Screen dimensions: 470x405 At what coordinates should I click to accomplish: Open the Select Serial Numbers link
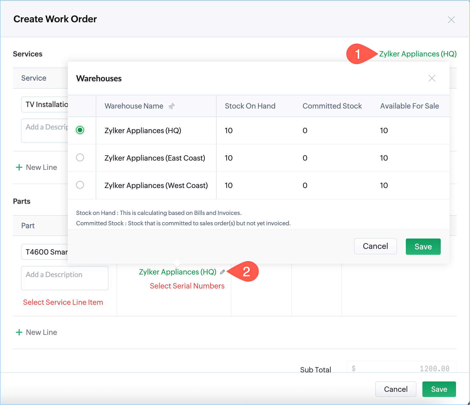[187, 286]
